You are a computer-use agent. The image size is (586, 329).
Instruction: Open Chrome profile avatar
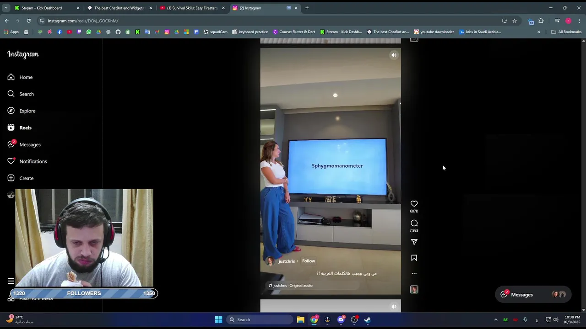pyautogui.click(x=568, y=21)
